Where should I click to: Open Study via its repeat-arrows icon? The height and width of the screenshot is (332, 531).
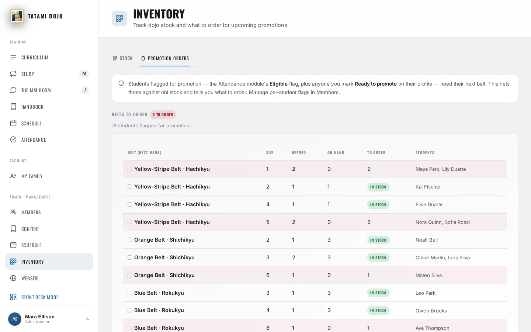pyautogui.click(x=13, y=74)
